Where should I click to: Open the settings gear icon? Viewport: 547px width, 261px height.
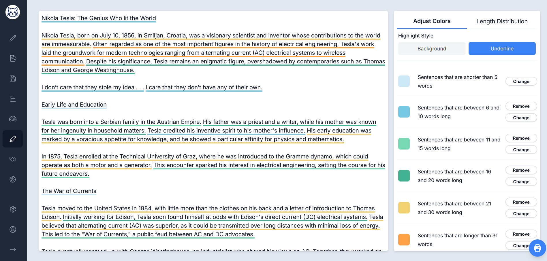13,209
